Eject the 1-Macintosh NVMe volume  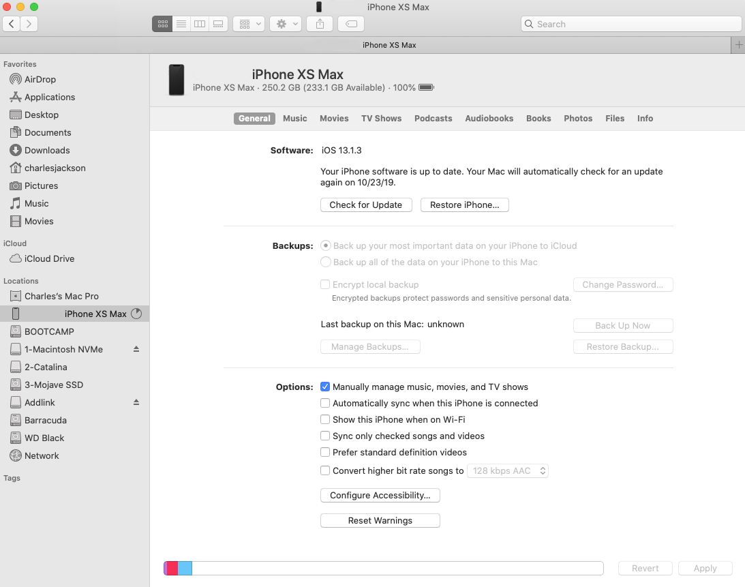point(136,349)
